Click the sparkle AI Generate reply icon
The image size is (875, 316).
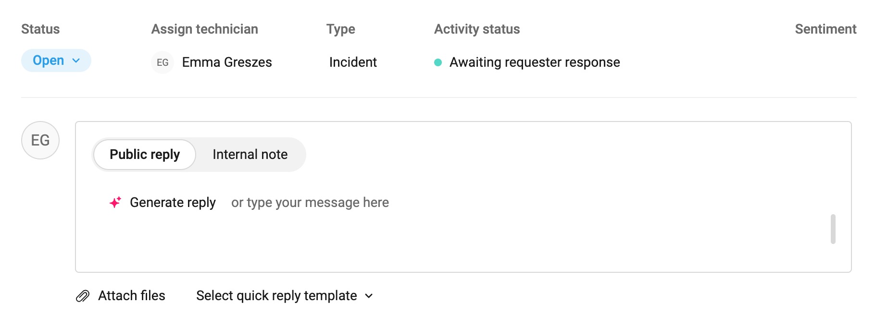tap(115, 203)
